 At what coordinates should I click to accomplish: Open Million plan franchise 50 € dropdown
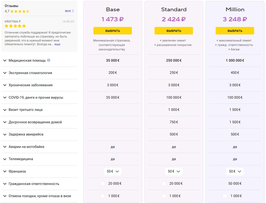click(x=235, y=171)
